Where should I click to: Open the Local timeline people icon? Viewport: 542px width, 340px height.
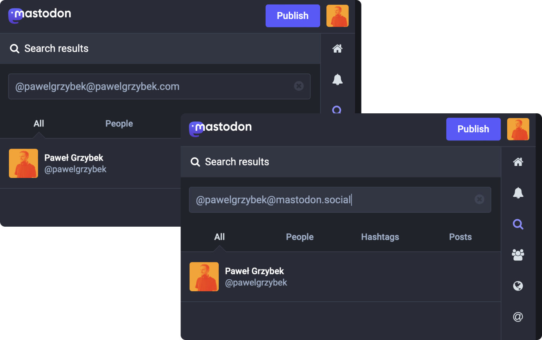point(518,255)
